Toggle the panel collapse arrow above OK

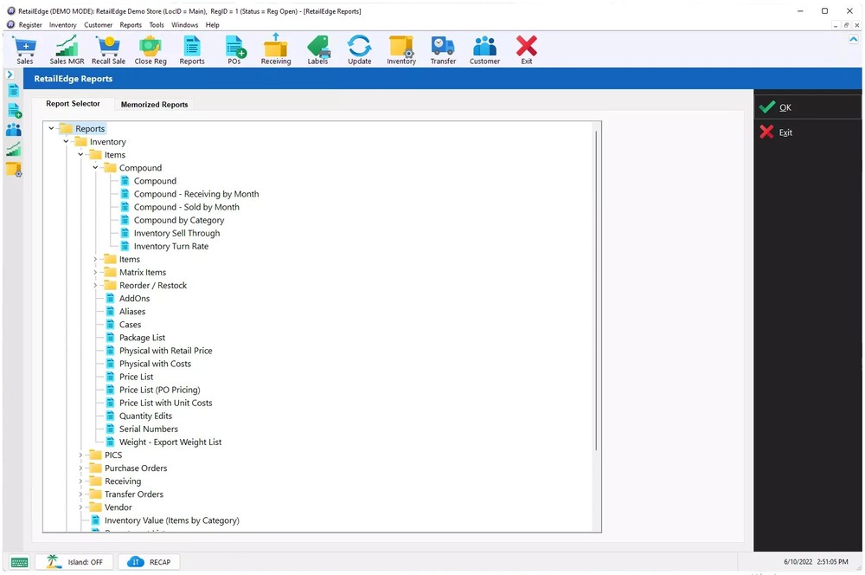point(854,38)
